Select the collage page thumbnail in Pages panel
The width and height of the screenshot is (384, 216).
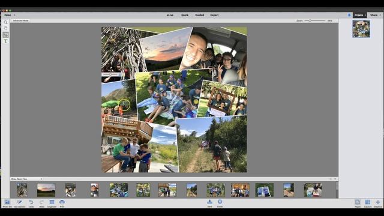click(x=361, y=29)
